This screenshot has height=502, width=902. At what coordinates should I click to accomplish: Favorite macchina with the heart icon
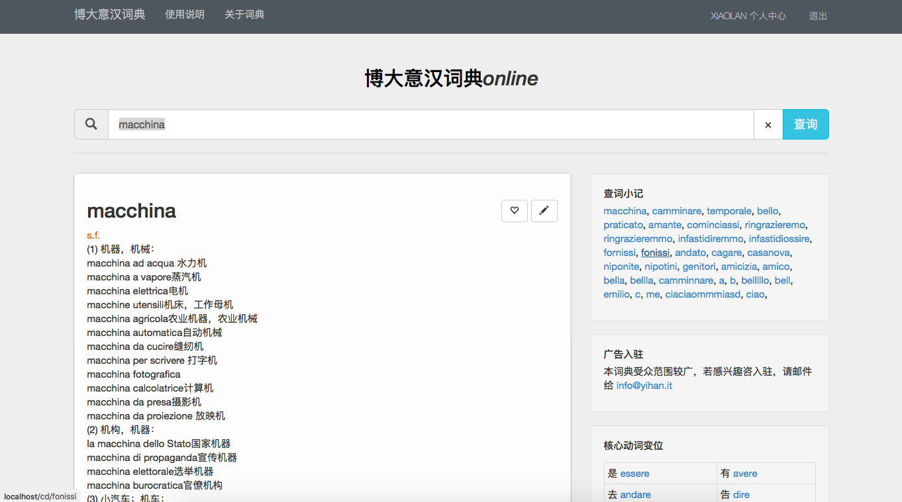tap(515, 210)
